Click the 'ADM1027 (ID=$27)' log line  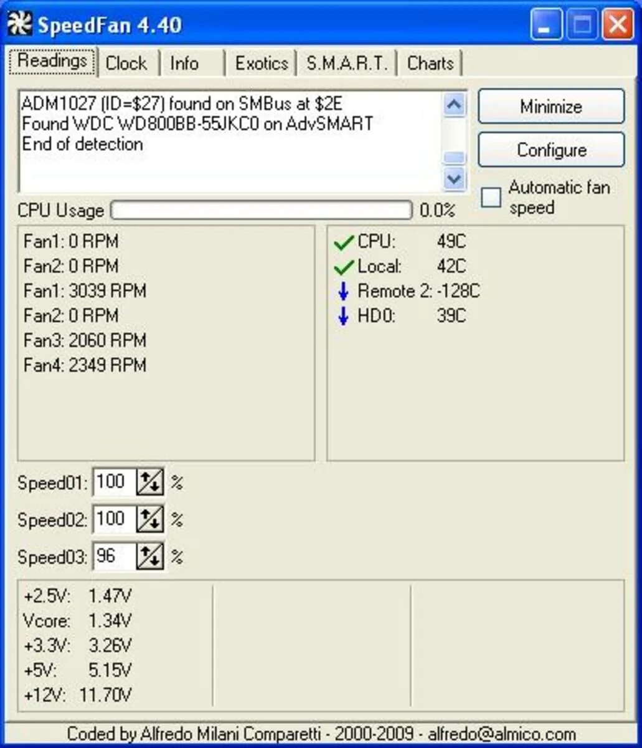(x=182, y=103)
